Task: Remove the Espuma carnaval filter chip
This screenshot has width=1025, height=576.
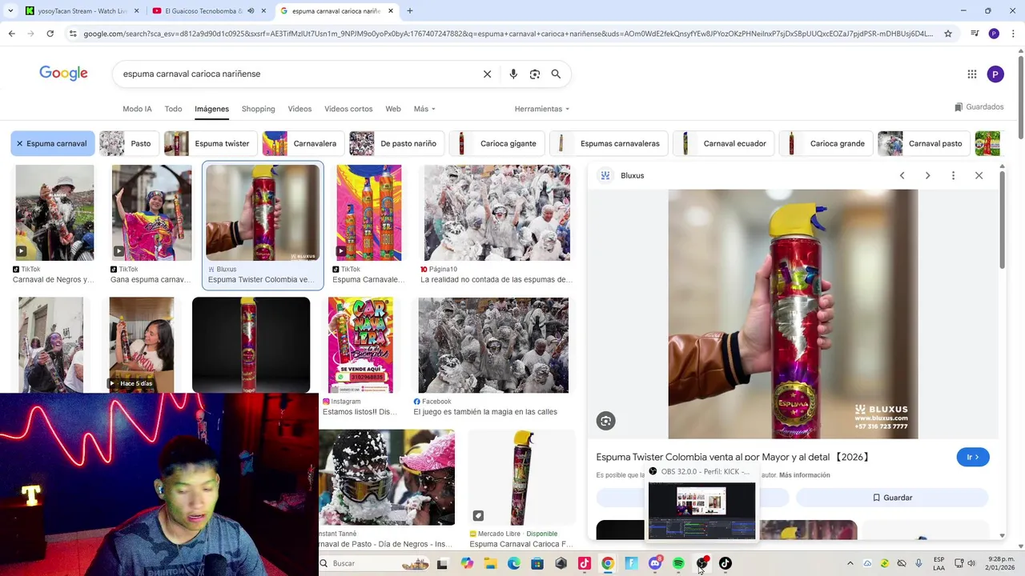Action: tap(19, 143)
